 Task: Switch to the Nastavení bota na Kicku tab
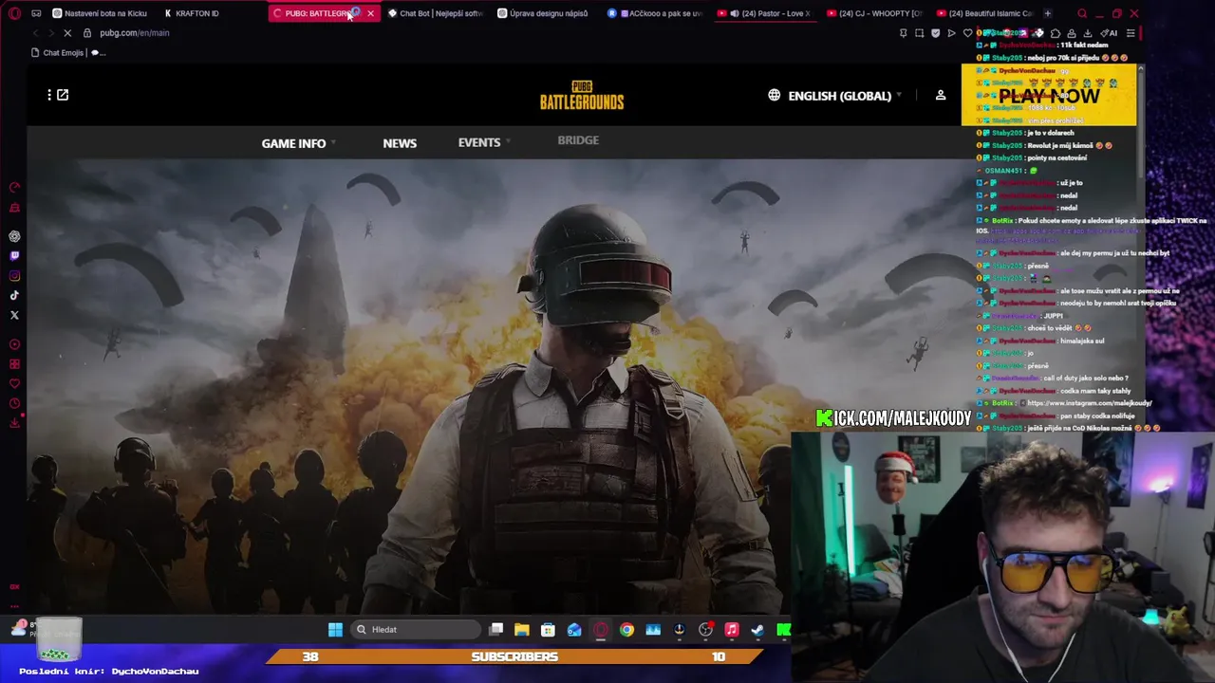click(99, 13)
